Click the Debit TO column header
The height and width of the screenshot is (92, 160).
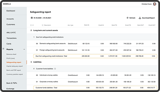(114, 25)
